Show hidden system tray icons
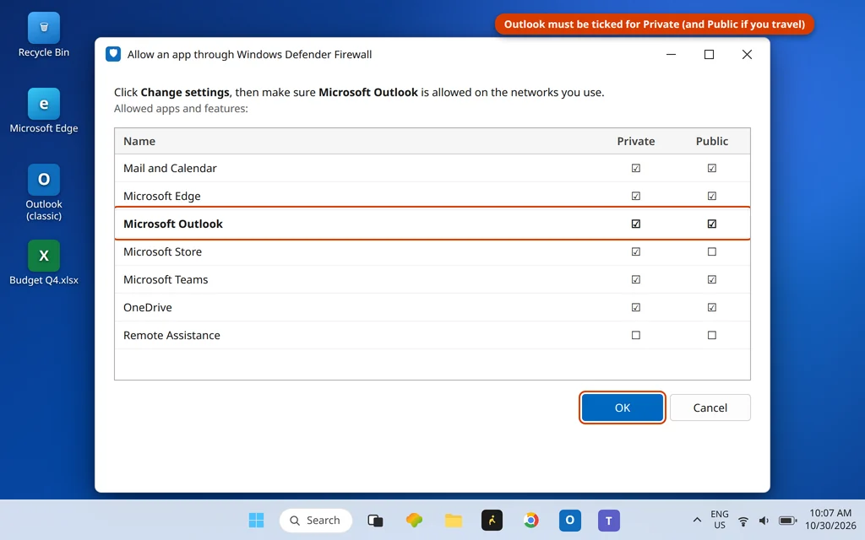Viewport: 865px width, 540px height. point(697,520)
